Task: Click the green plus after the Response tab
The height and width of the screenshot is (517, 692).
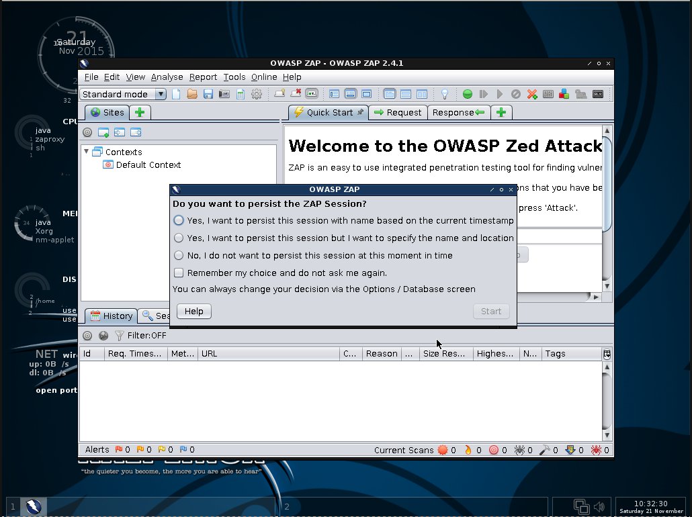Action: point(501,113)
